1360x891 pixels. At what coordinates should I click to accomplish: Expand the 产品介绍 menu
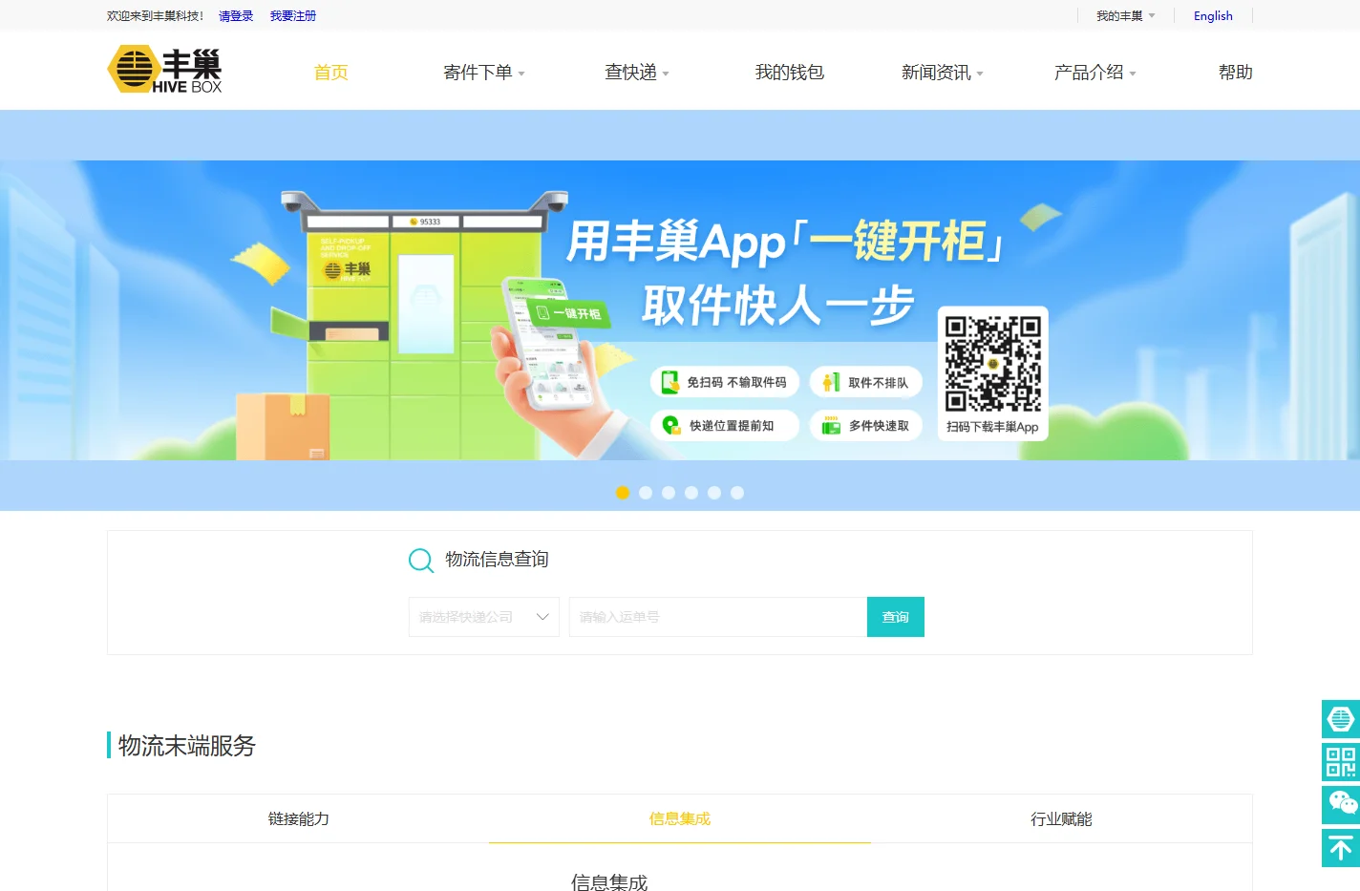click(x=1094, y=73)
